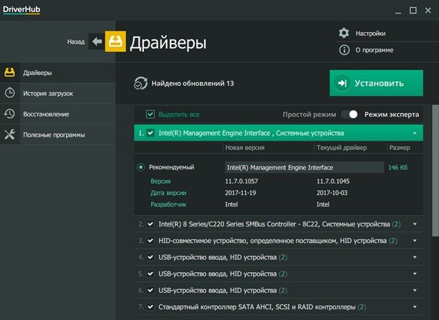Click the yellow Драйверы header icon
The height and width of the screenshot is (320, 439).
(x=115, y=41)
